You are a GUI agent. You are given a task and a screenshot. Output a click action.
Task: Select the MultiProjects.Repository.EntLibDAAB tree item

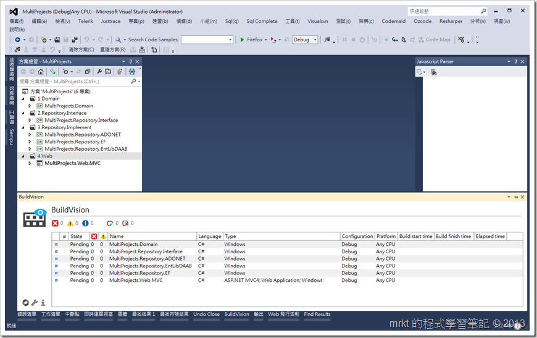click(86, 149)
